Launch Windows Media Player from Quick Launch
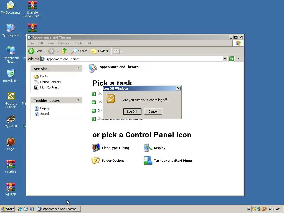 pyautogui.click(x=32, y=209)
